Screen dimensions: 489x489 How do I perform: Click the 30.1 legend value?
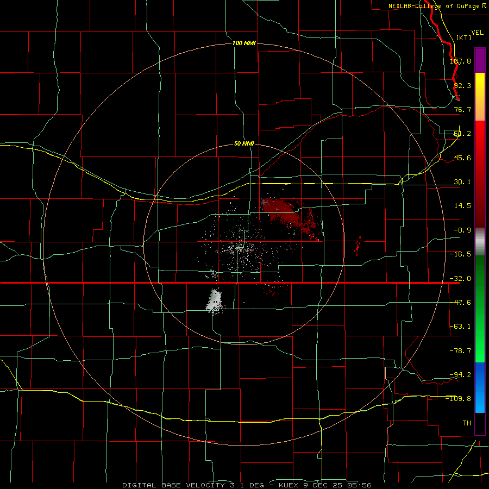pos(462,182)
